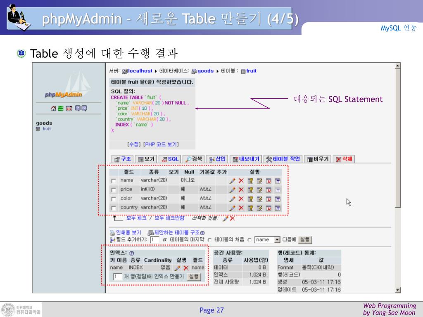Click the green log out icon in sidebar
The height and width of the screenshot is (317, 423).
click(x=61, y=109)
